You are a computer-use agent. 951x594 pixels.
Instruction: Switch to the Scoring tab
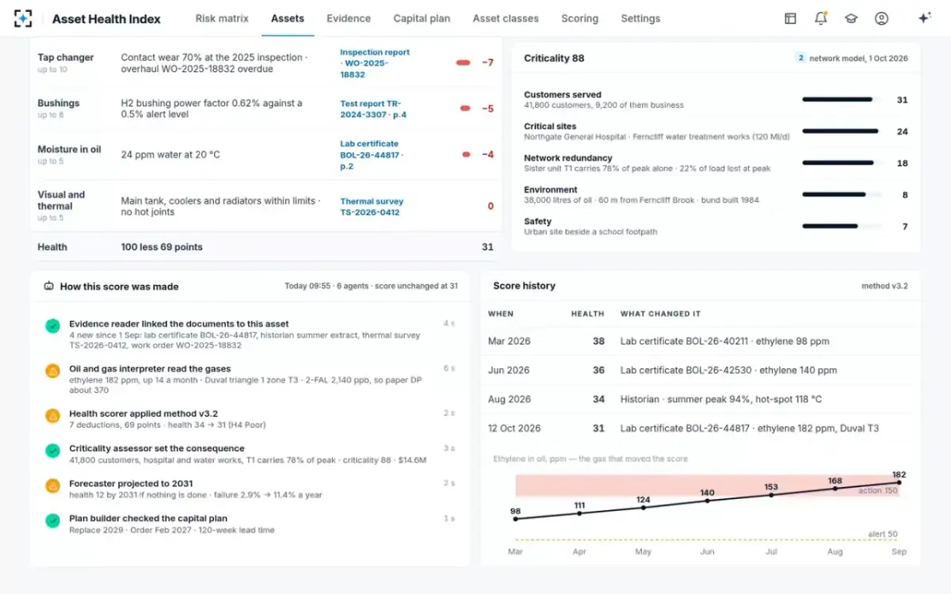point(580,18)
